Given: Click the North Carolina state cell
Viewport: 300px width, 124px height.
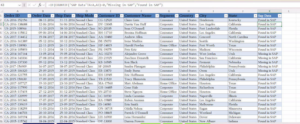Looking at the screenshot, I should pos(243,37).
